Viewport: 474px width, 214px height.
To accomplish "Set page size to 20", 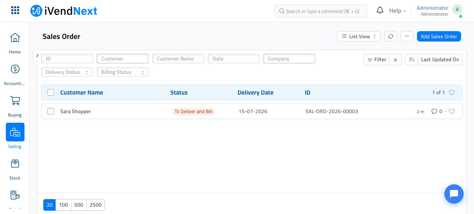I will point(50,205).
